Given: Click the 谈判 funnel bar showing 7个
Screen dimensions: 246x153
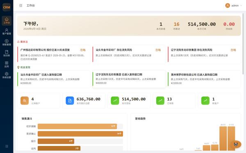Looking at the screenshot, I should tap(59, 148).
